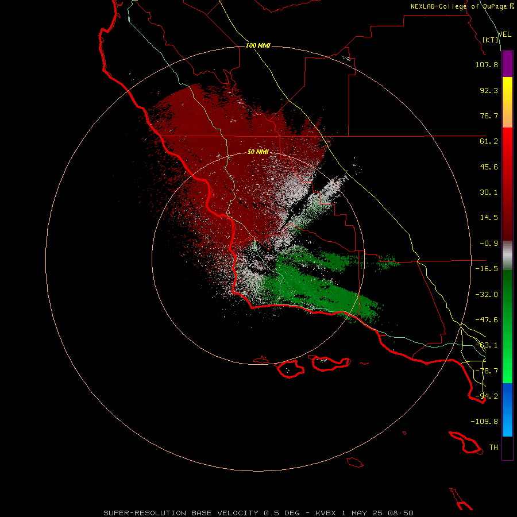Pick the purple segment of the color bar
This screenshot has height=517, width=517.
pos(507,64)
